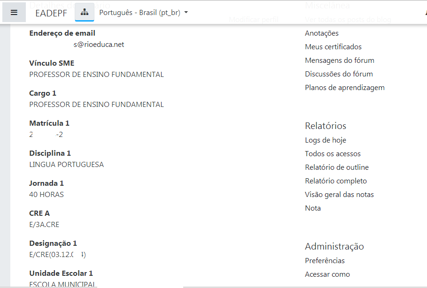Click the rioeduca.net email address
The width and height of the screenshot is (427, 288).
pos(99,45)
